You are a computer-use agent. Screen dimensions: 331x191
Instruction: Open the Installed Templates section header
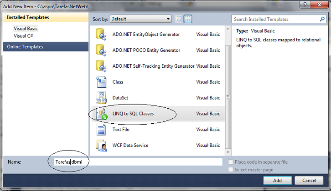click(46, 17)
